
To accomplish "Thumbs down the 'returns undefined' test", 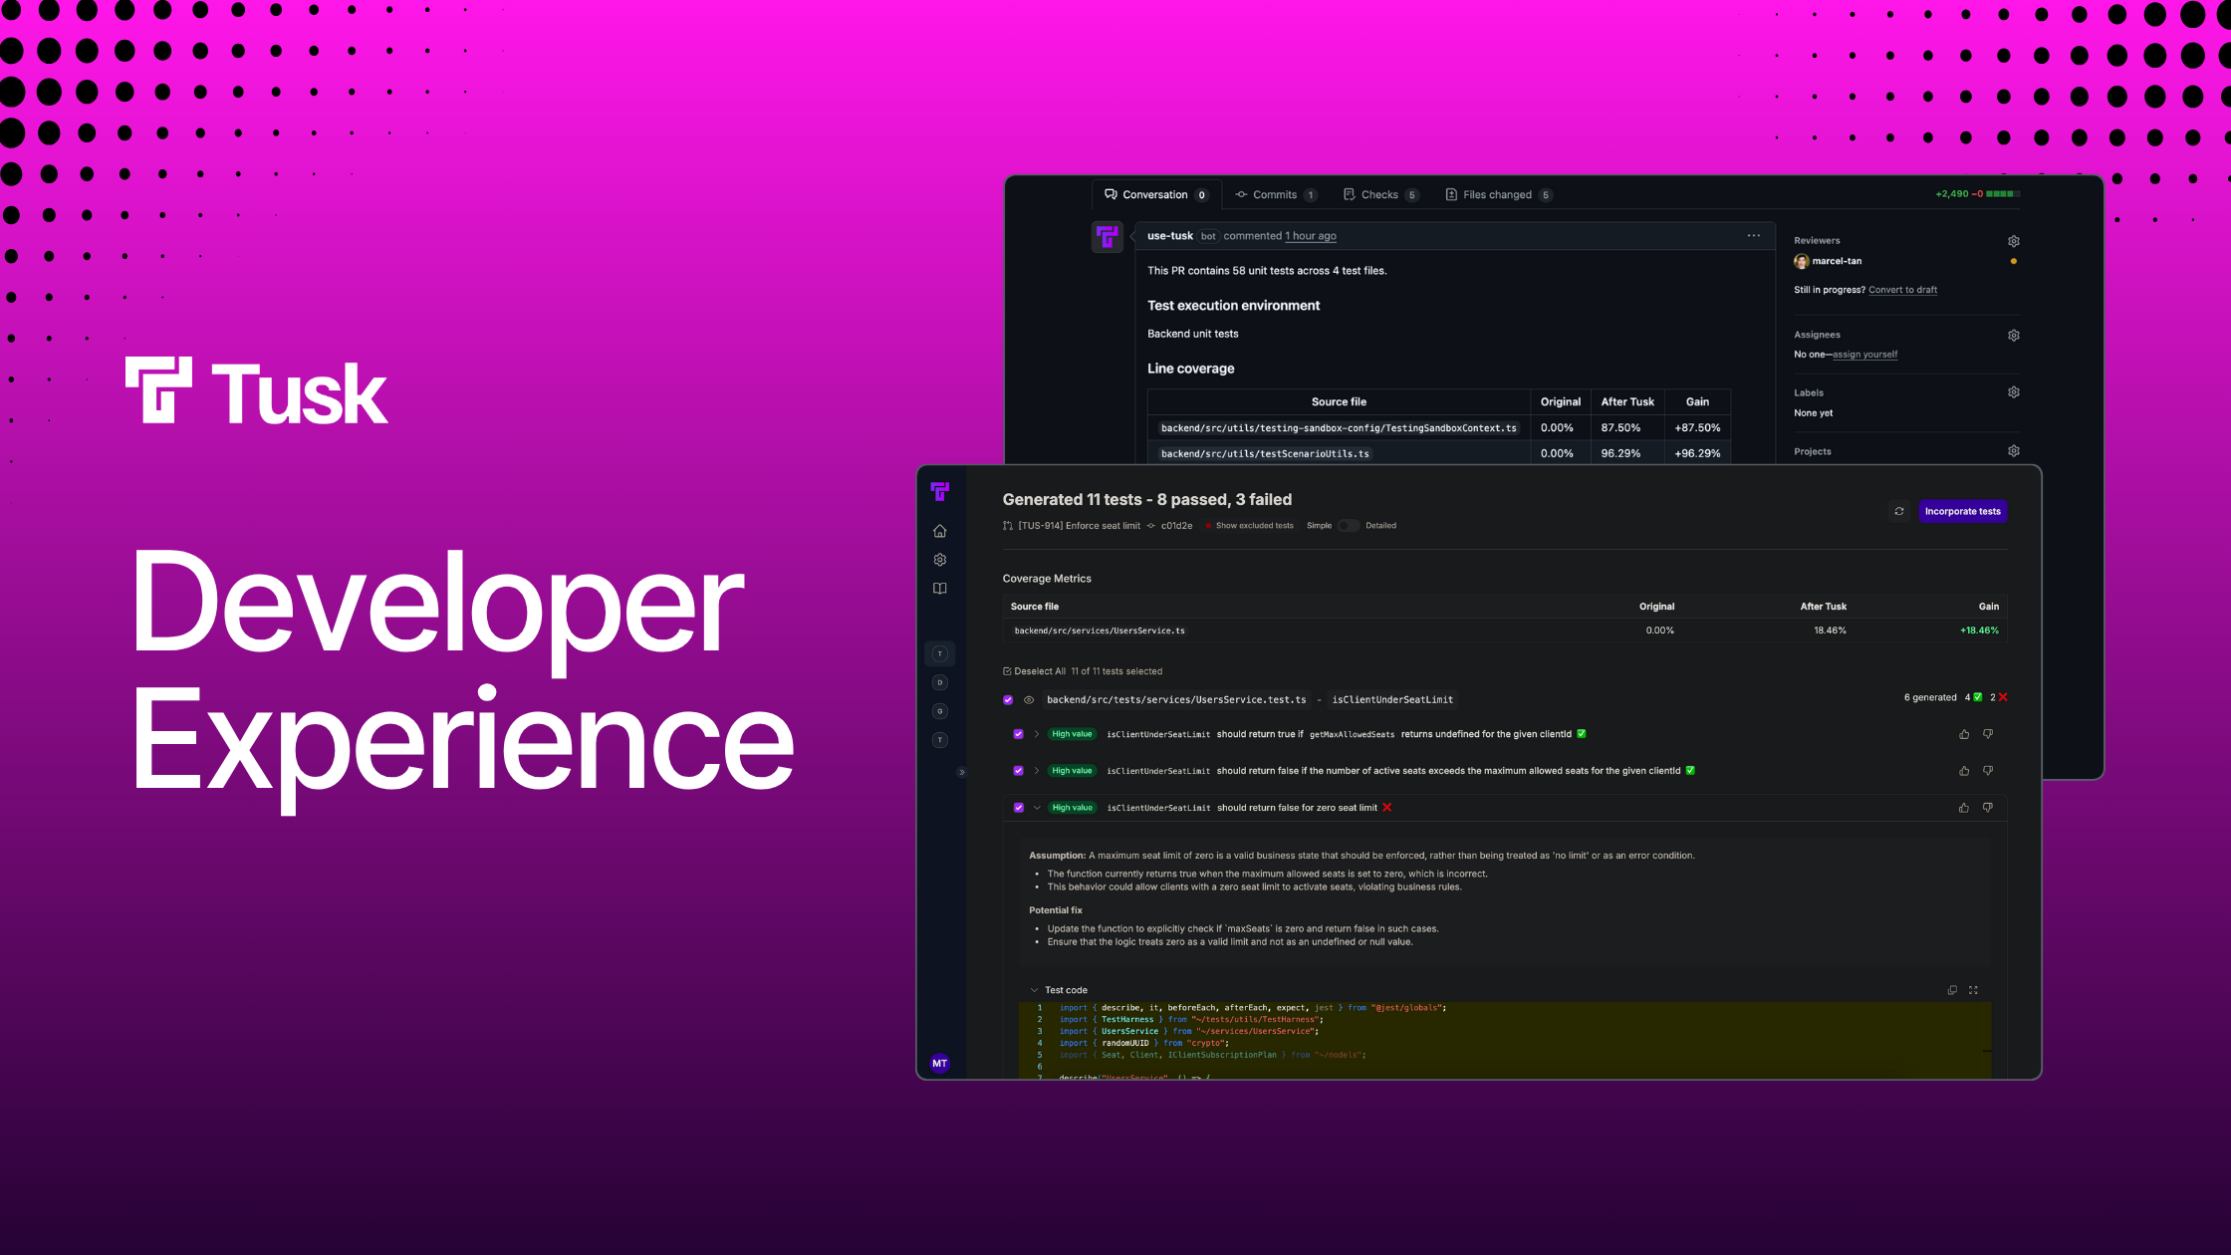I will pos(1988,734).
